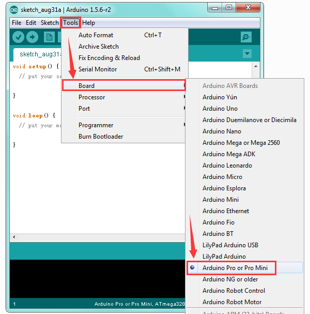The width and height of the screenshot is (310, 314).
Task: Click the sketch_aug31a editor tab
Action: [x=37, y=54]
